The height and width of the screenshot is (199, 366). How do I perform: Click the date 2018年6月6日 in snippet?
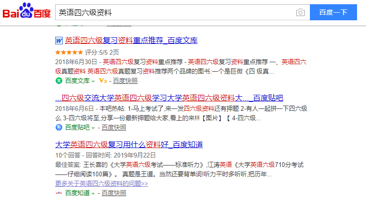[74, 108]
